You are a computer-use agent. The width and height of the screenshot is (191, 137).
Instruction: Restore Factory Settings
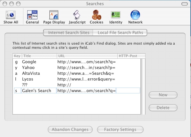point(120,129)
